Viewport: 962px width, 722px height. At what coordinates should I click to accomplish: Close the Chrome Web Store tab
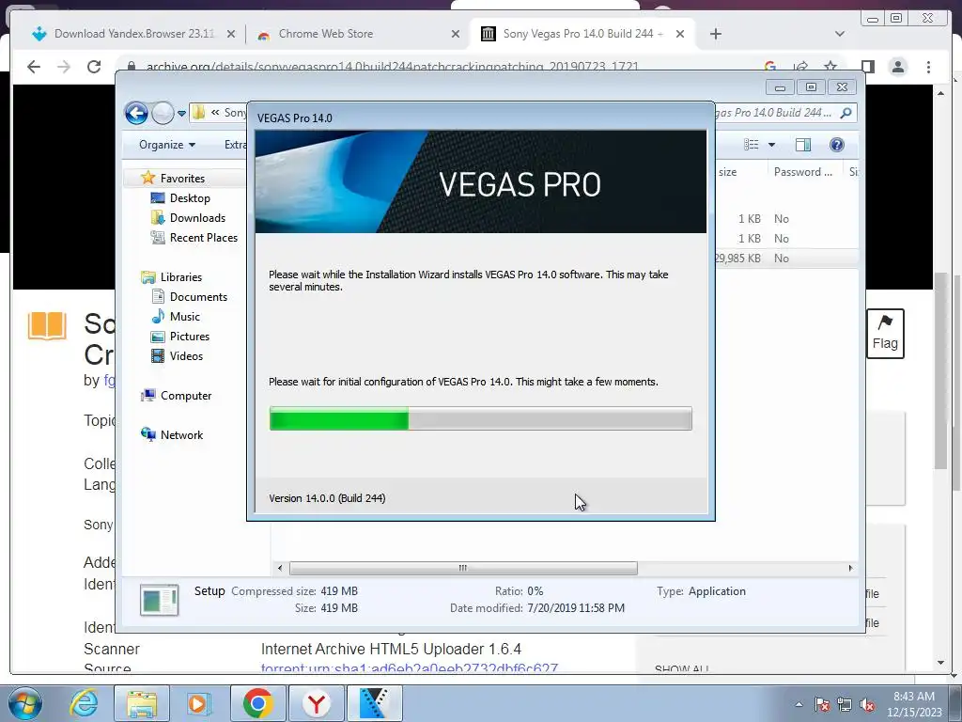[x=456, y=34]
